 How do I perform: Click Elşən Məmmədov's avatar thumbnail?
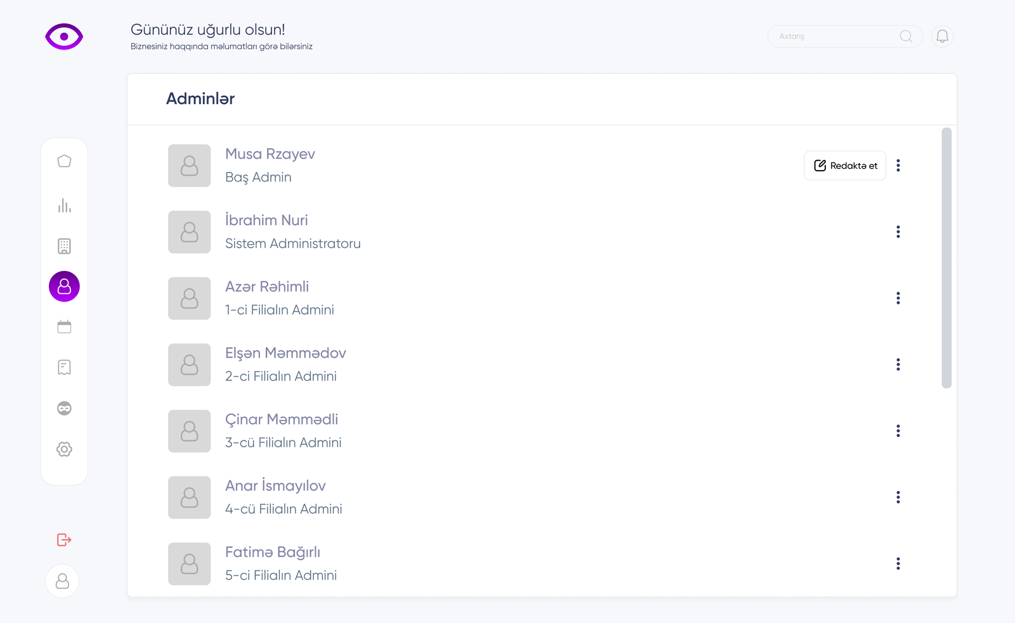[189, 365]
